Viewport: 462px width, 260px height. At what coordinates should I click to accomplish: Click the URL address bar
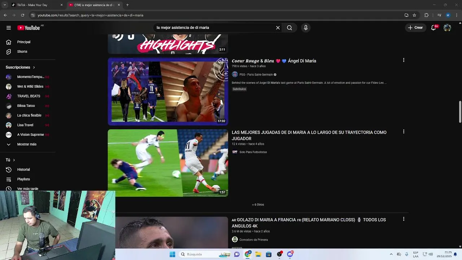tap(217, 15)
